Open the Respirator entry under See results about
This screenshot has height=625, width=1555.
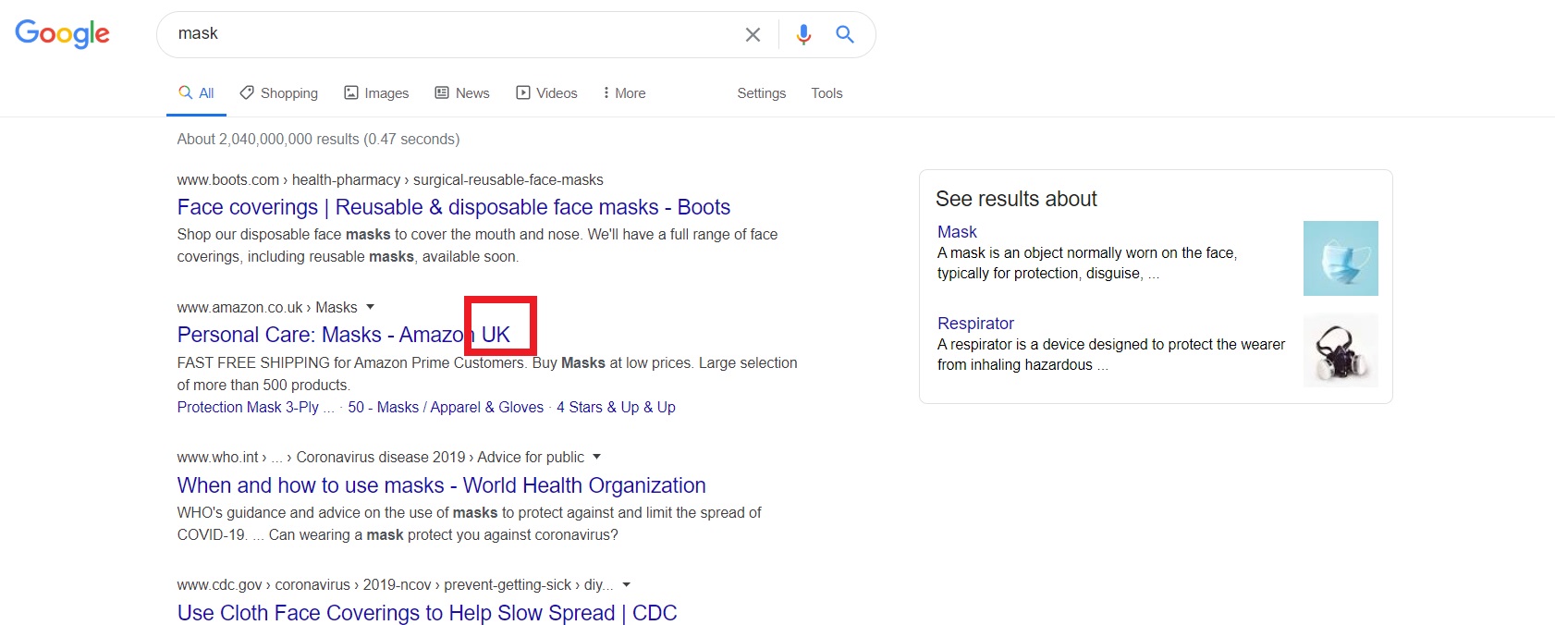click(x=975, y=324)
